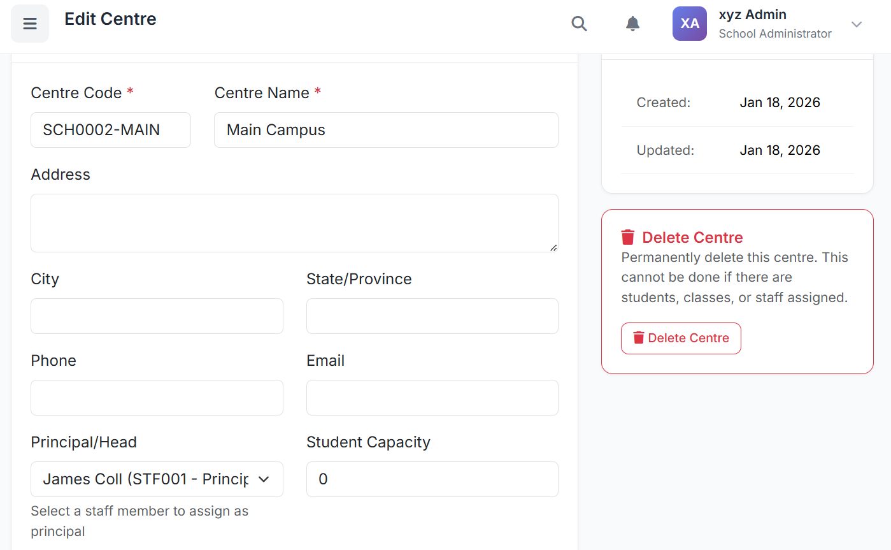Click the xyz Admin profile name
The height and width of the screenshot is (550, 891).
[x=752, y=15]
